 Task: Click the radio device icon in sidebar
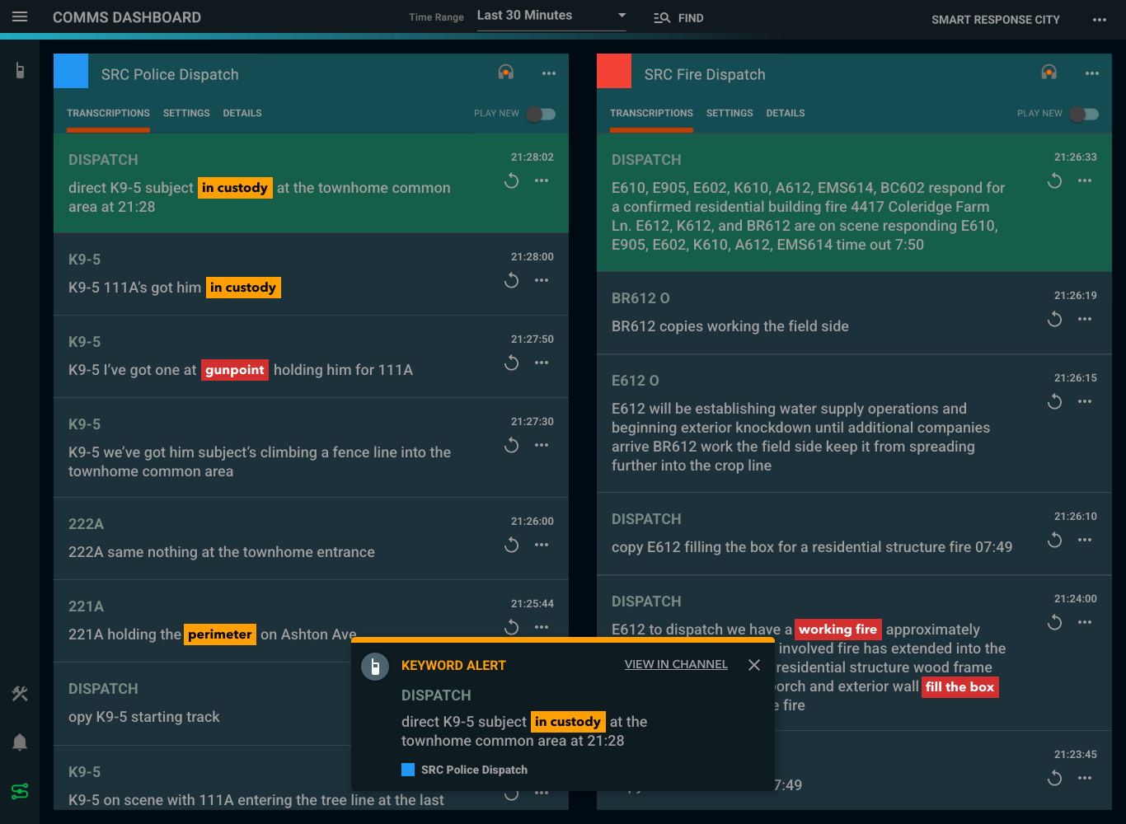click(20, 71)
